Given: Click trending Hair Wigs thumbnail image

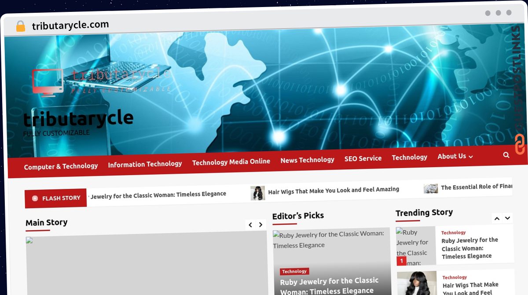Looking at the screenshot, I should [417, 283].
